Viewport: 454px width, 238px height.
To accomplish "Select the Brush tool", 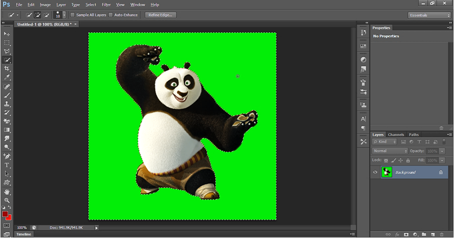I will point(7,96).
